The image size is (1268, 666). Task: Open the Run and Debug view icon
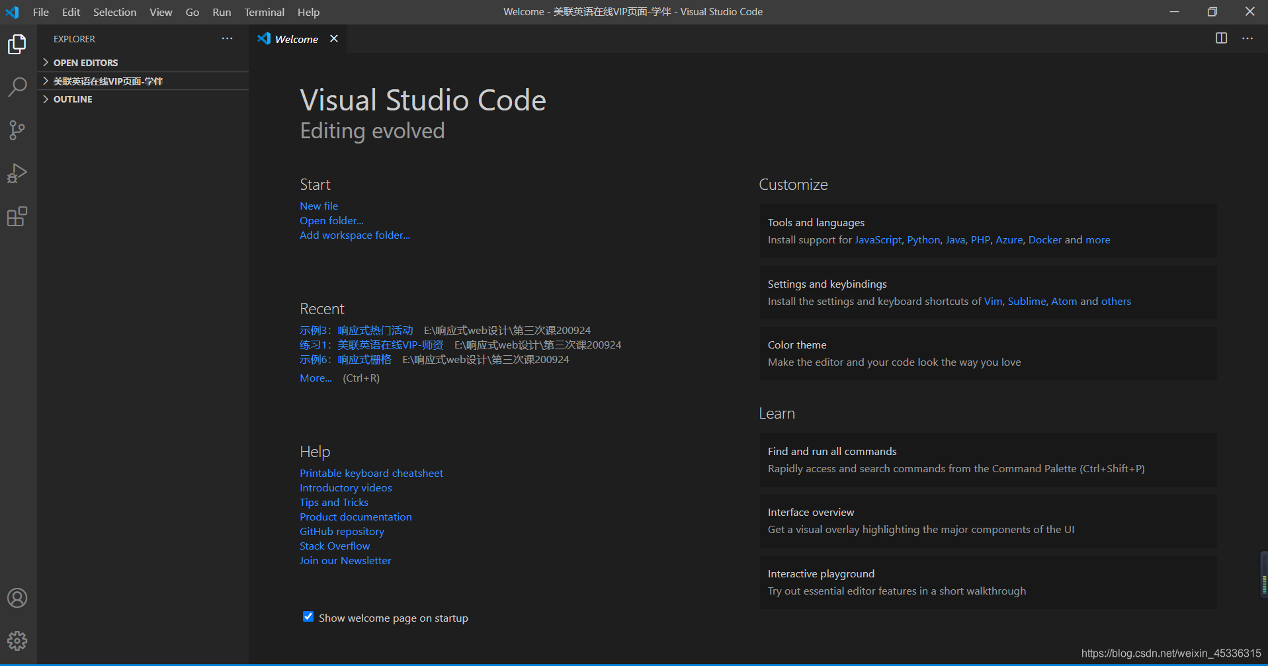[17, 173]
